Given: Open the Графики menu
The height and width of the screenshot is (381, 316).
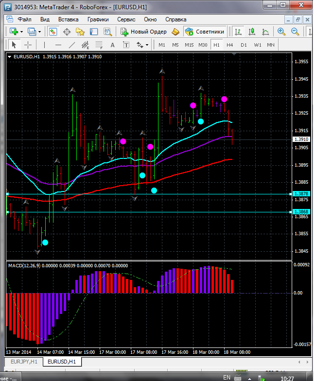Looking at the screenshot, I should (98, 19).
